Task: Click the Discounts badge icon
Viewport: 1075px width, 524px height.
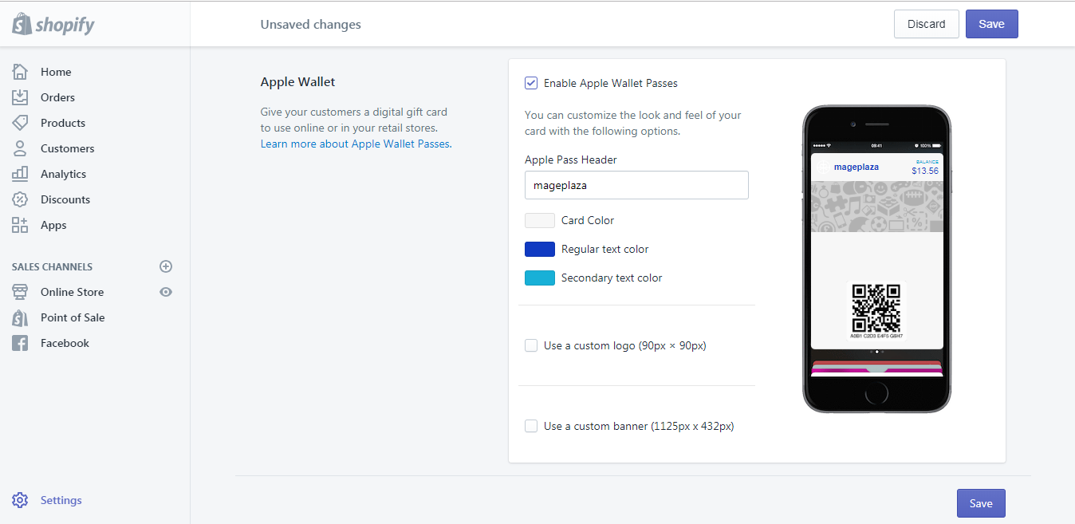Action: point(20,199)
